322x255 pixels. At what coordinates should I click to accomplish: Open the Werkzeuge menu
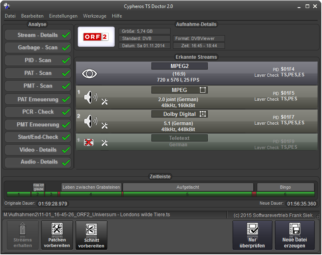[95, 16]
